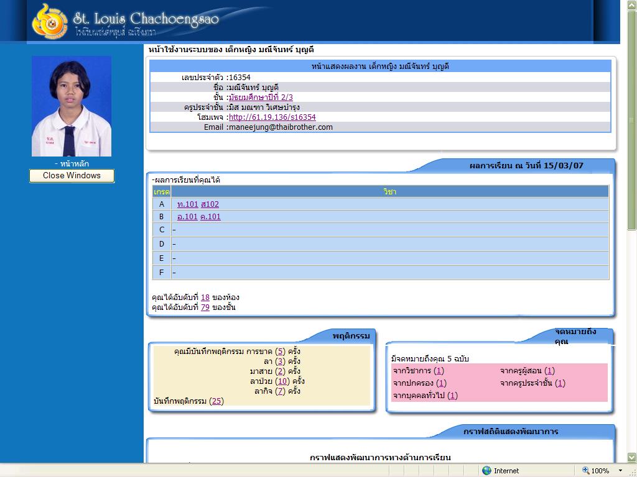Open subject link อ.101

point(187,217)
